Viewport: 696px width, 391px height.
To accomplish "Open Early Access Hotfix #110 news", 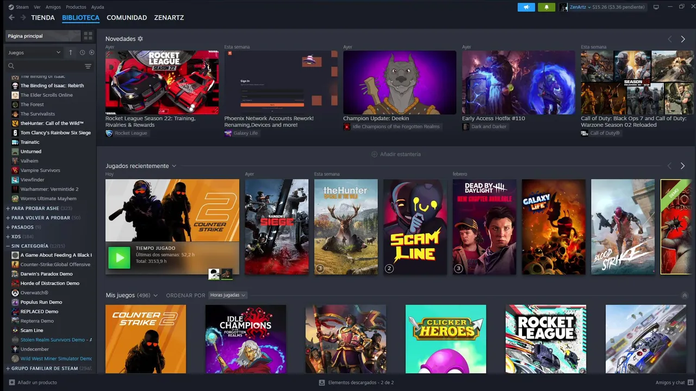I will (494, 118).
